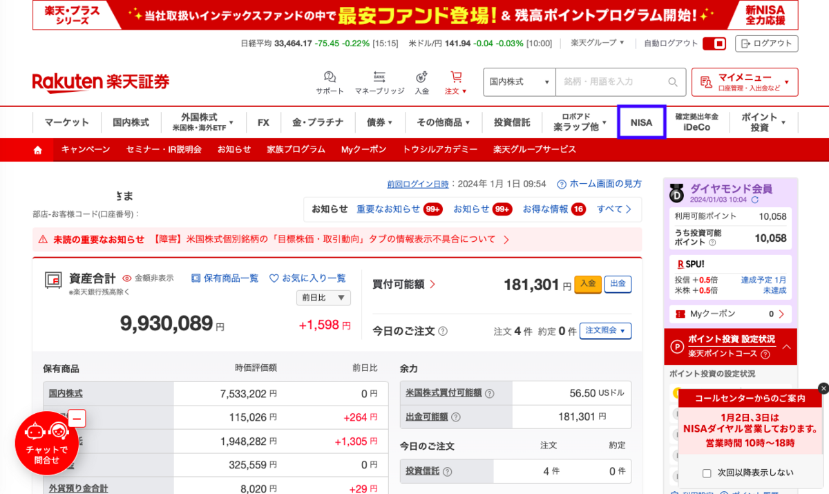The height and width of the screenshot is (494, 829).
Task: Expand the 債券 menu
Action: coord(379,122)
